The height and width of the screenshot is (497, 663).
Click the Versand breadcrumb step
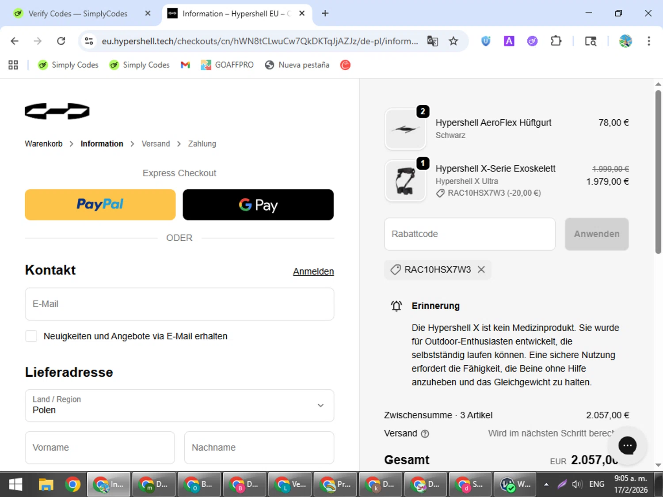click(156, 144)
